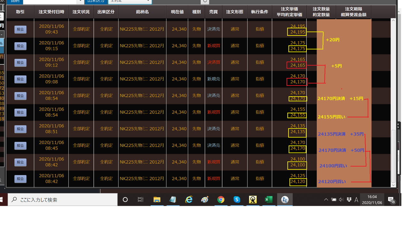The width and height of the screenshot is (409, 230).
Task: Select 決済売 in the 09:43 row
Action: pyautogui.click(x=213, y=29)
